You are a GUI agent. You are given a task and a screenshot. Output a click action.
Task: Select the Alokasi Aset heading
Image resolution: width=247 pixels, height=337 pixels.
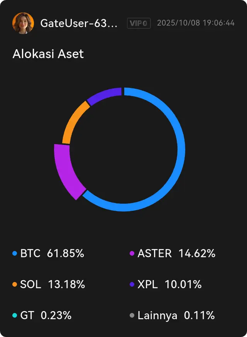tap(48, 54)
